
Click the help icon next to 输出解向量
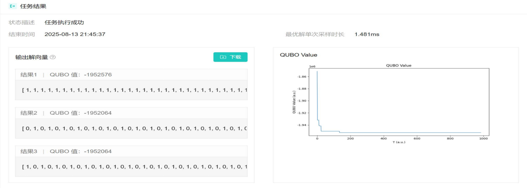point(53,57)
